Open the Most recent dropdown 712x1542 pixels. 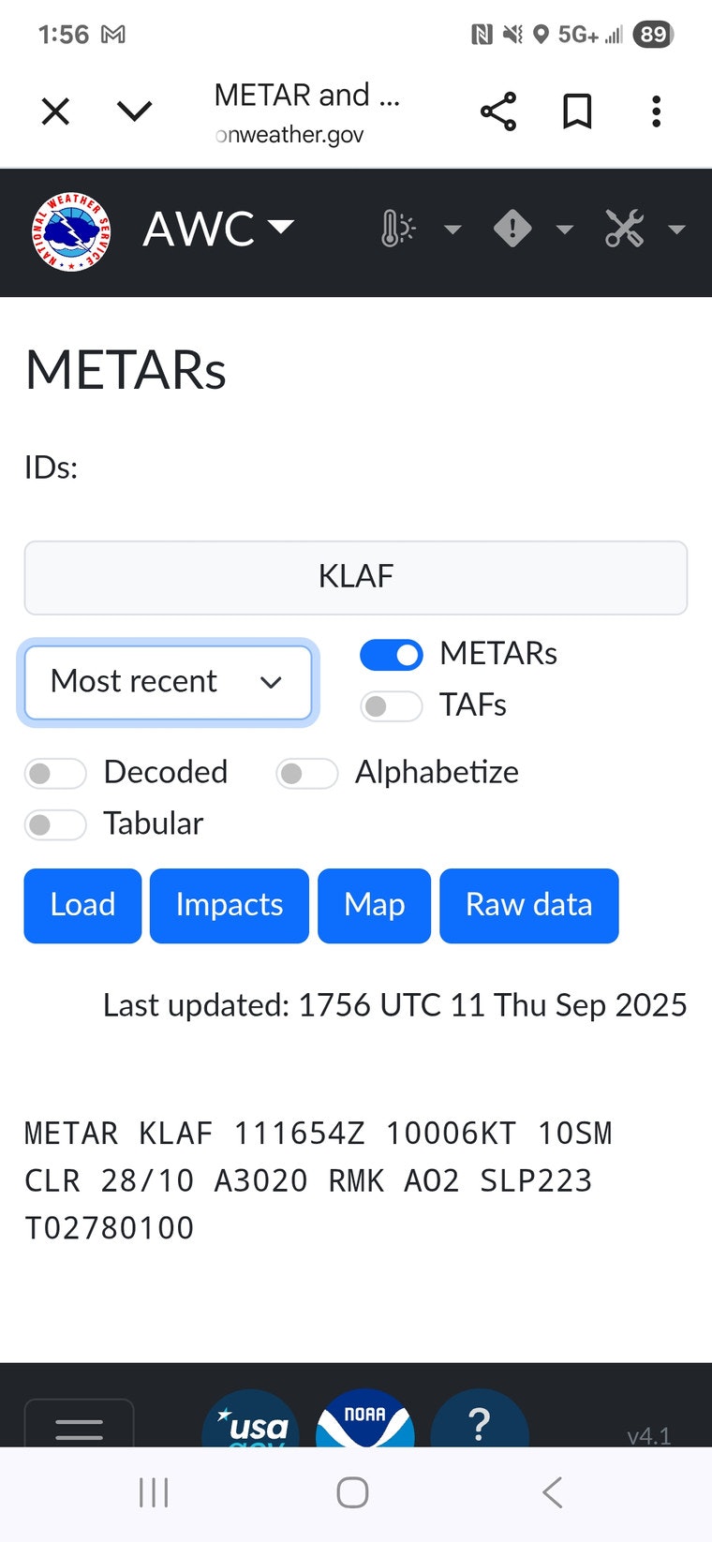(x=168, y=682)
